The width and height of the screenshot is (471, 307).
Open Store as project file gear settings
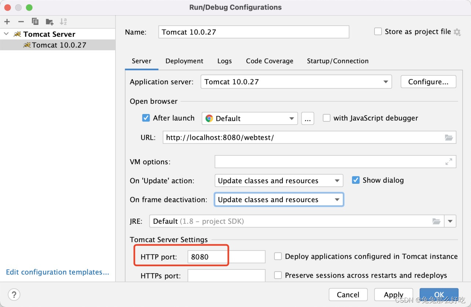pyautogui.click(x=457, y=32)
